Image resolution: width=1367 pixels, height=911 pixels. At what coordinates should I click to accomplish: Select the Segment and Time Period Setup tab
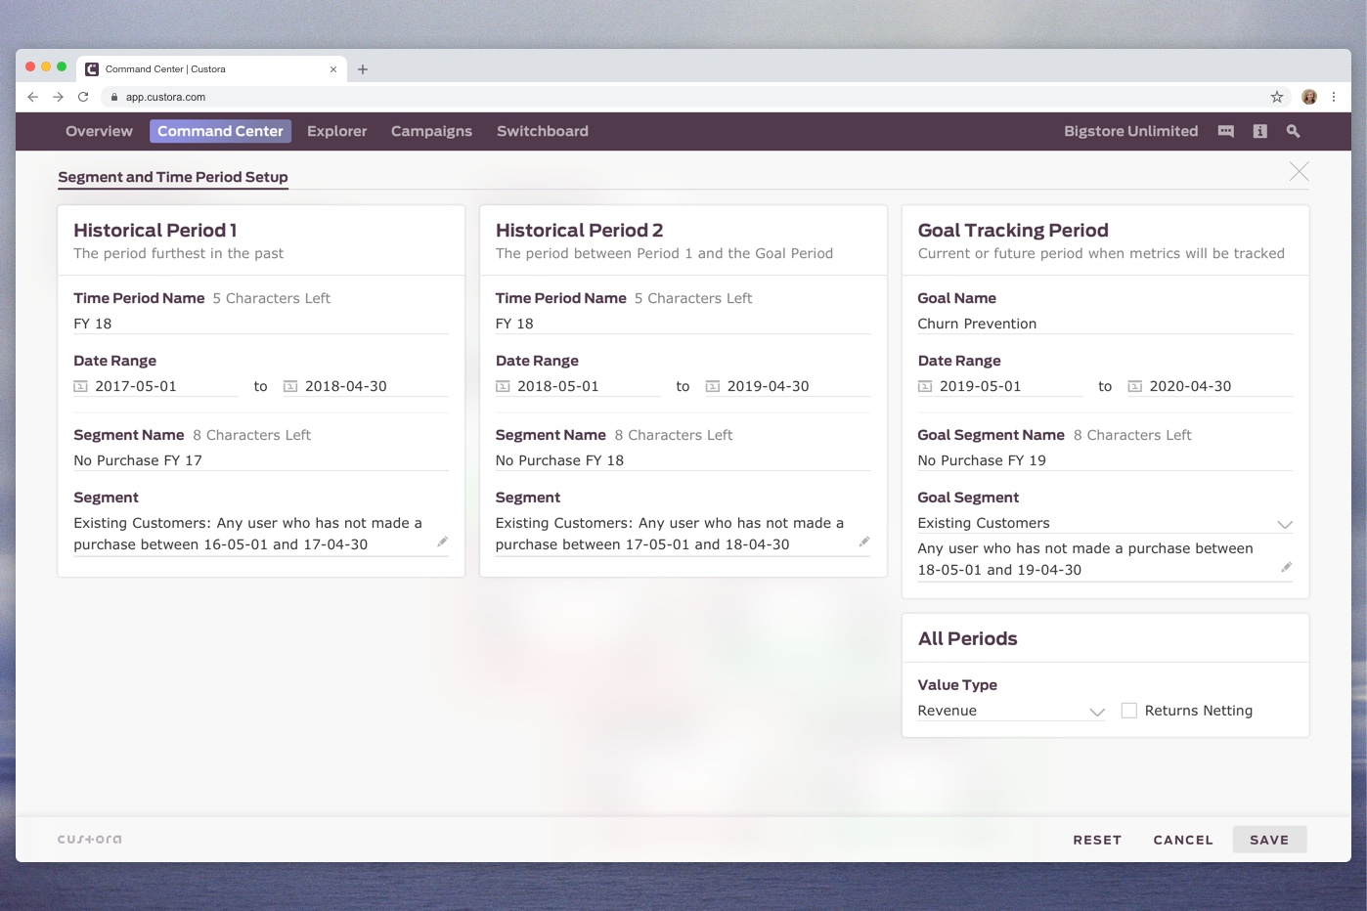click(173, 177)
